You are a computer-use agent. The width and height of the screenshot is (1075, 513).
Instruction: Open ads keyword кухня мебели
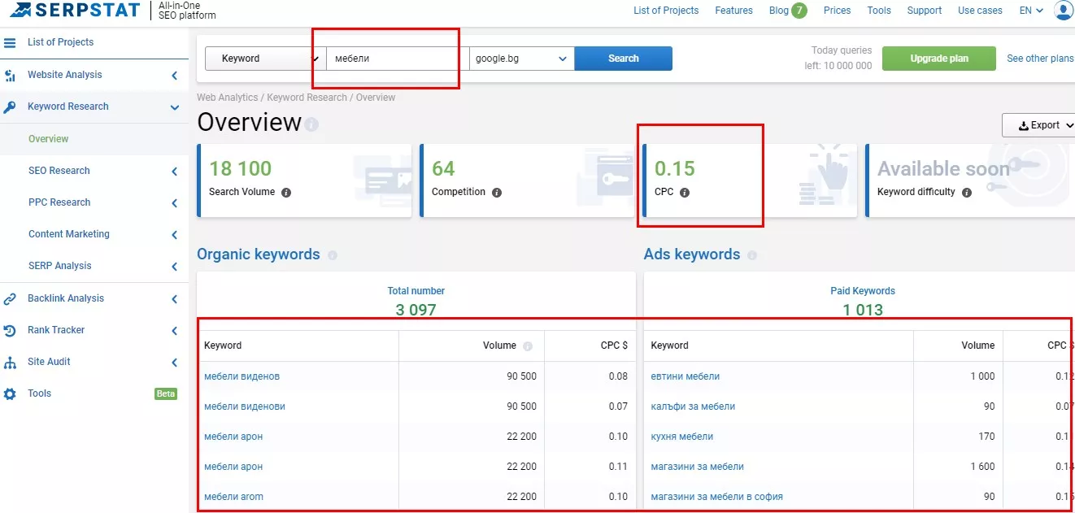[x=682, y=437]
